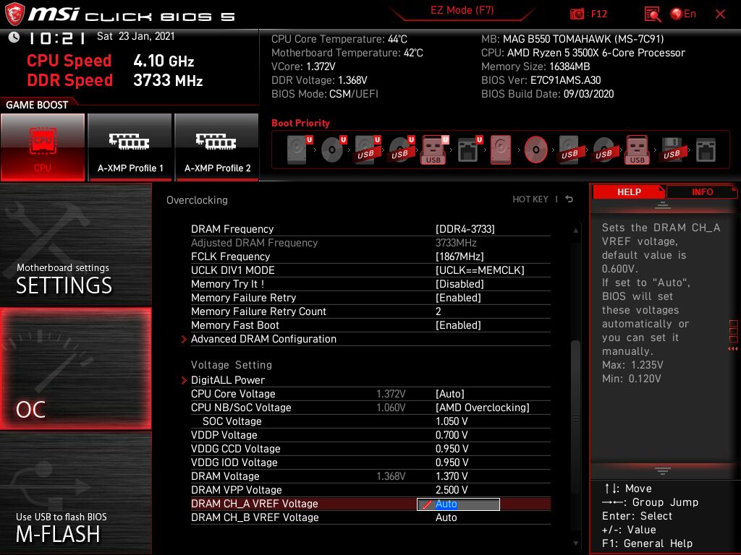Click the scroll down arrow of settings list
Viewport: 741px width, 555px height.
575,543
